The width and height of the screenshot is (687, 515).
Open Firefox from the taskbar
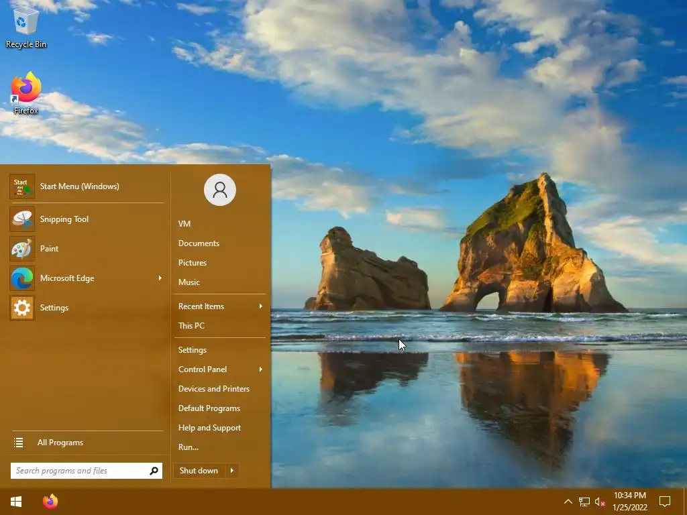50,502
